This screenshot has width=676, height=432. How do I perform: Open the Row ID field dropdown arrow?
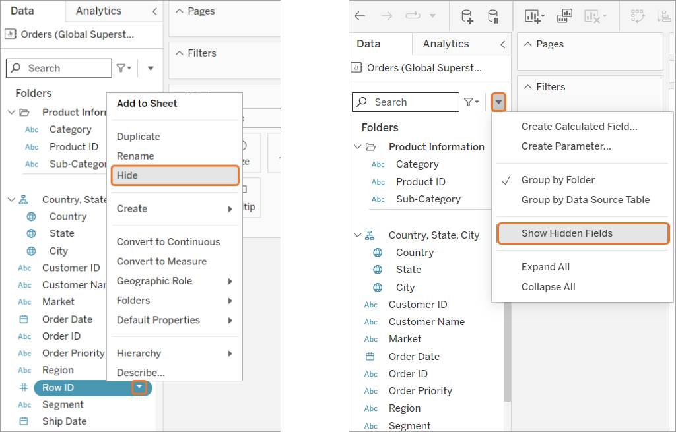pos(139,387)
